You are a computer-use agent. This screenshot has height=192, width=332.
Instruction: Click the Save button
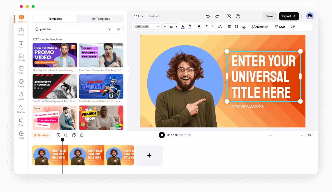click(269, 16)
